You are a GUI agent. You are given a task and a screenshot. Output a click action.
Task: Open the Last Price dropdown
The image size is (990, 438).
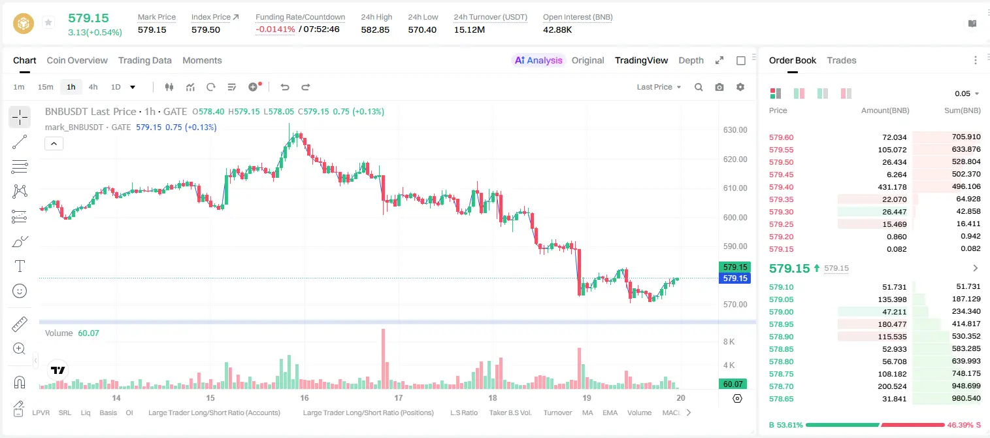(x=659, y=87)
